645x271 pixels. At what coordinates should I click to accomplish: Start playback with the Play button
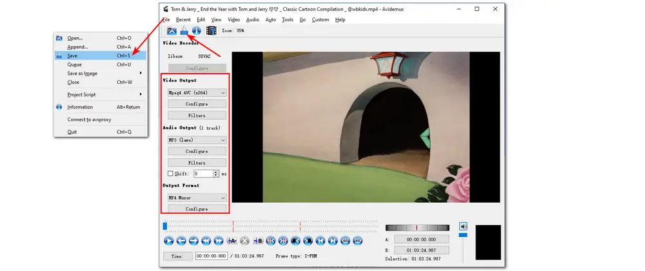(x=168, y=241)
